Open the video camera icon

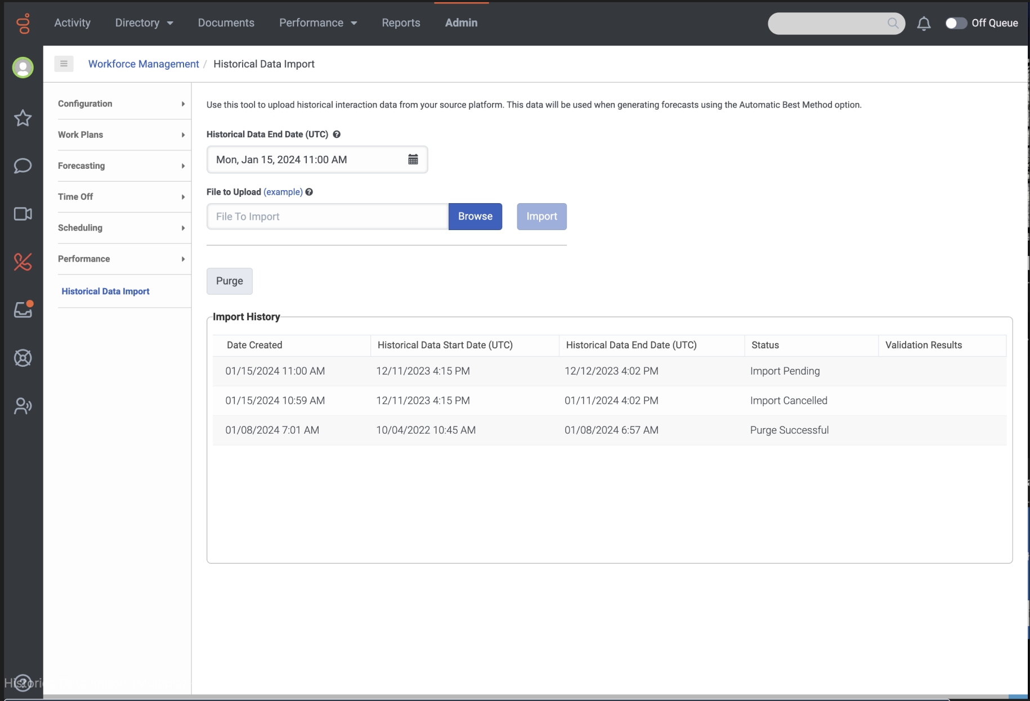(x=23, y=214)
